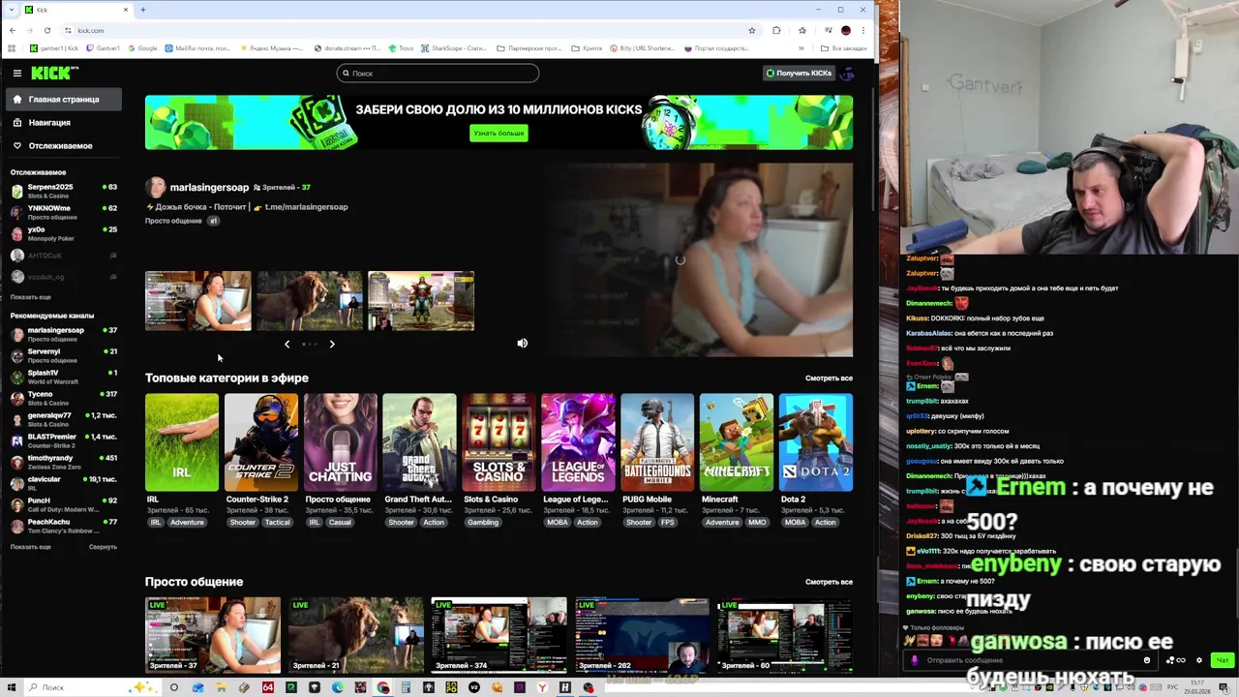Open the live stream with 374 viewers
This screenshot has height=697, width=1239.
tap(499, 635)
